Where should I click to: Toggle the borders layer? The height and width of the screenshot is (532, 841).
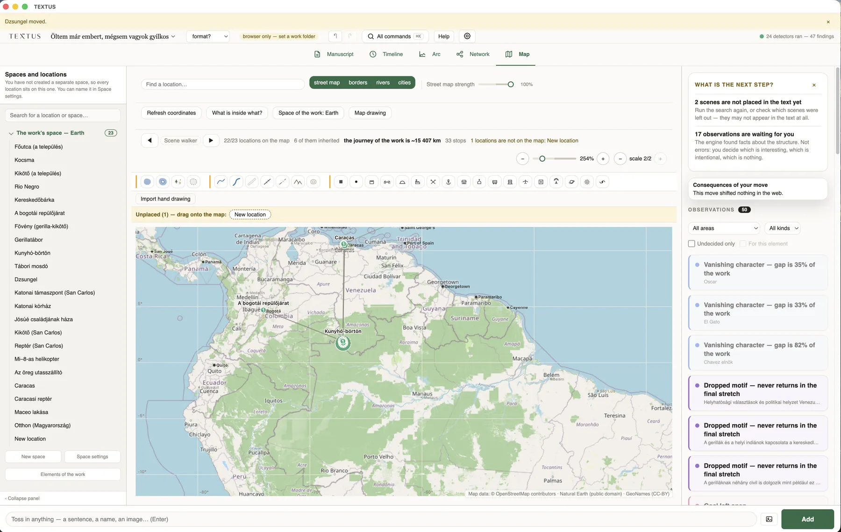click(x=358, y=83)
